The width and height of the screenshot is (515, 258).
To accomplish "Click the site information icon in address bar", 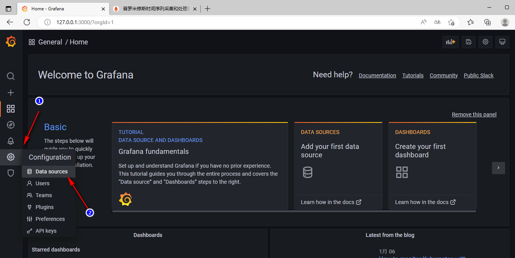I will pyautogui.click(x=48, y=22).
